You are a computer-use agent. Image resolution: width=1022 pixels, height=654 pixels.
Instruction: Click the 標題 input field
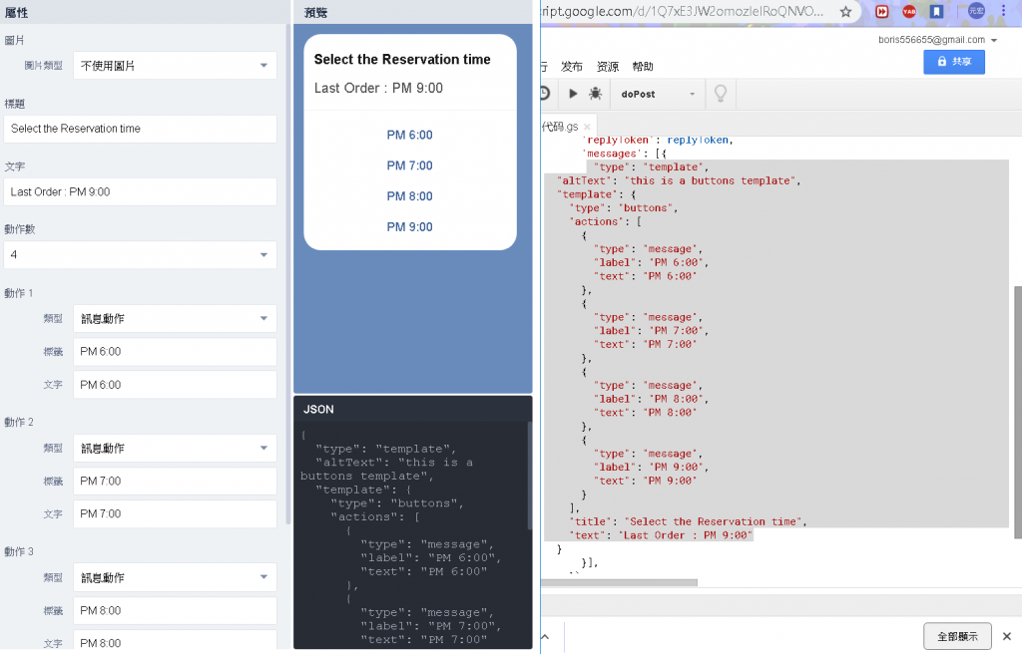pos(140,129)
